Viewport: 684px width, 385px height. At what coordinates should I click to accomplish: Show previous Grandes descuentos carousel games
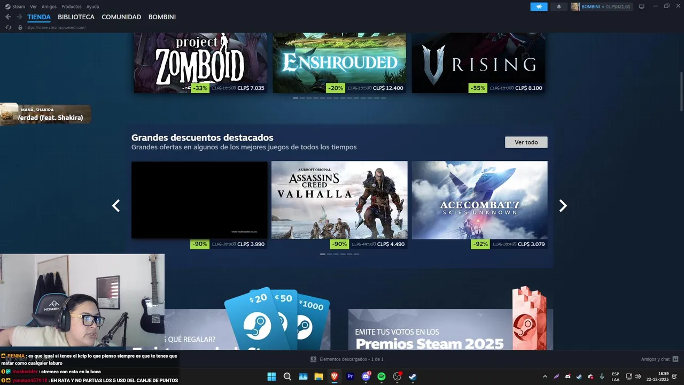click(116, 206)
